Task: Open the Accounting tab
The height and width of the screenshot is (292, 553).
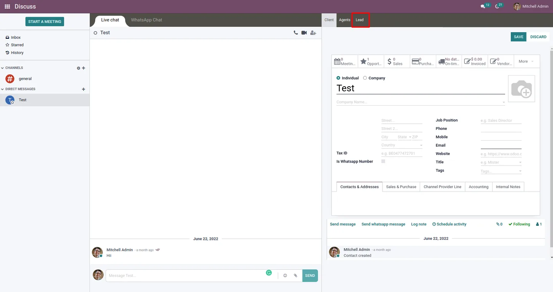Action: [478, 187]
